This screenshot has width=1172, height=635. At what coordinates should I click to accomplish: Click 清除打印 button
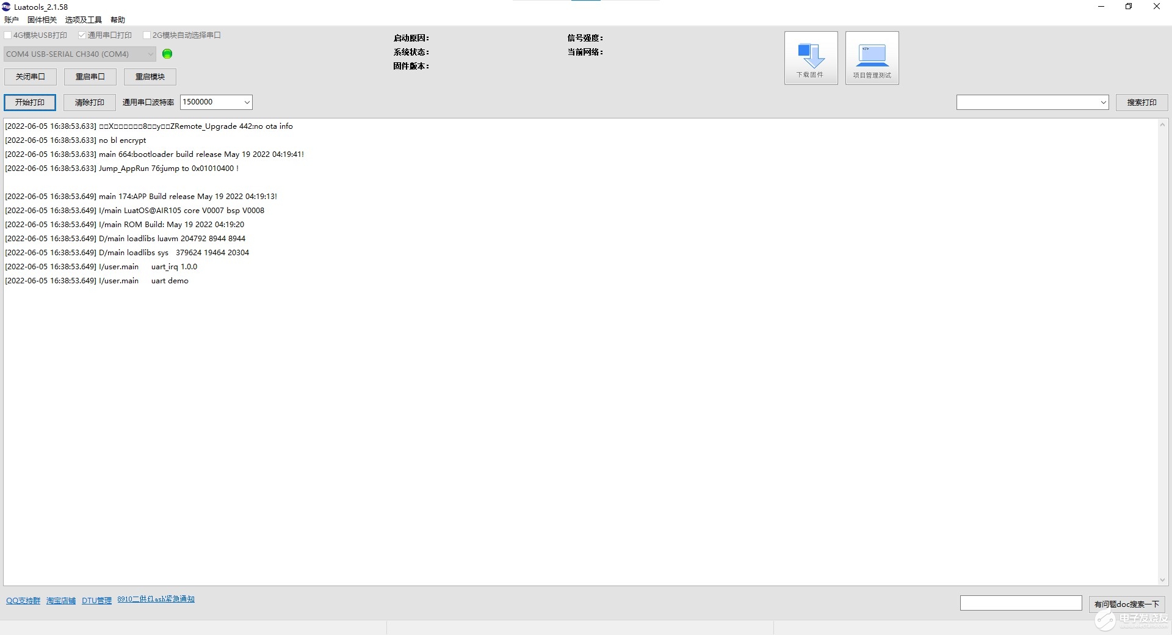[90, 103]
